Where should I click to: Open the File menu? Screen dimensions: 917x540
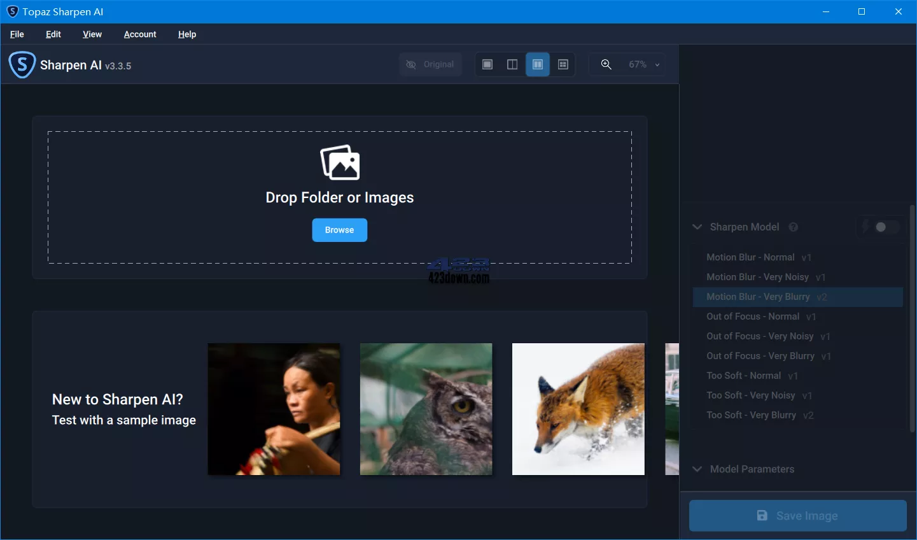pos(17,34)
